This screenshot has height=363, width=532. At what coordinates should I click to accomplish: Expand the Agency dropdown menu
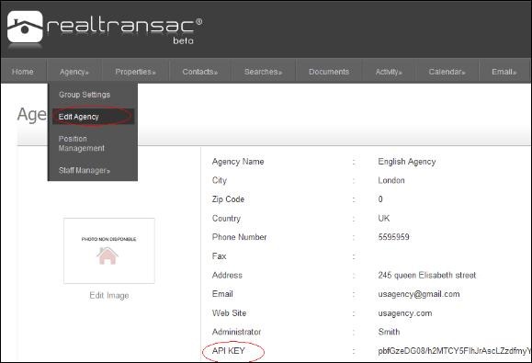[74, 72]
